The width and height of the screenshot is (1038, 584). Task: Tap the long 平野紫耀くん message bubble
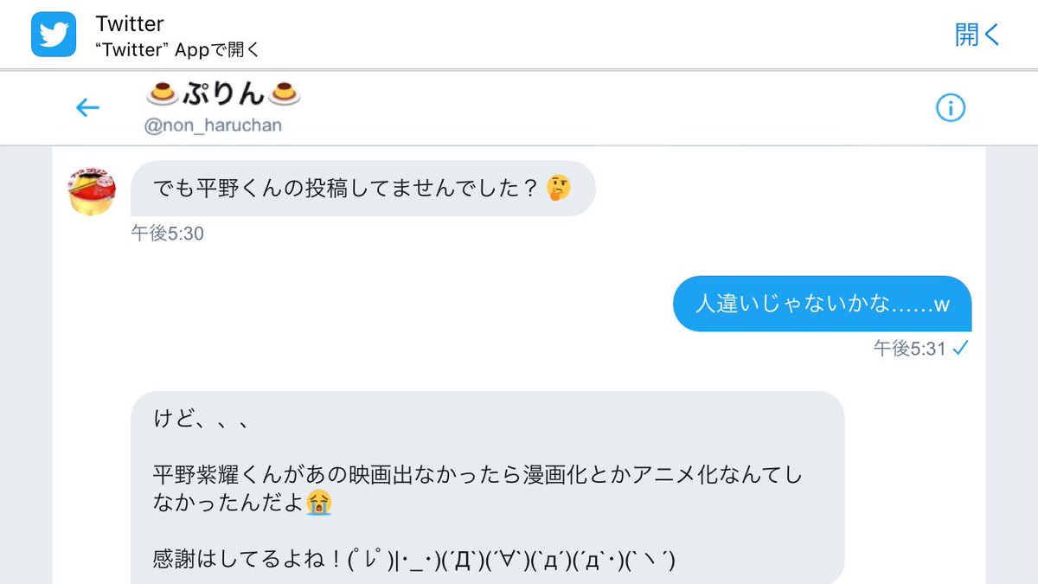tap(484, 485)
